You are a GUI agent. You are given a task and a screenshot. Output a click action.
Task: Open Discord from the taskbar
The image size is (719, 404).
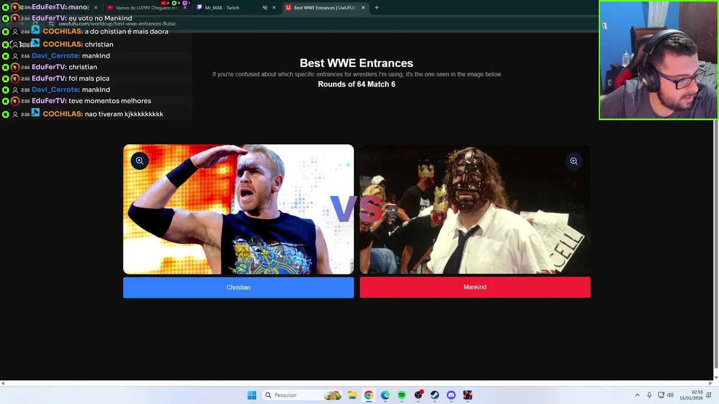click(451, 395)
